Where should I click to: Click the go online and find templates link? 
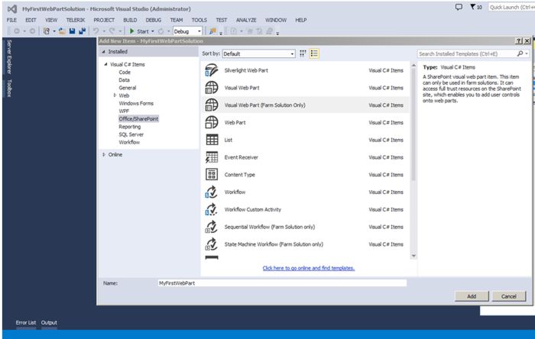click(x=308, y=268)
